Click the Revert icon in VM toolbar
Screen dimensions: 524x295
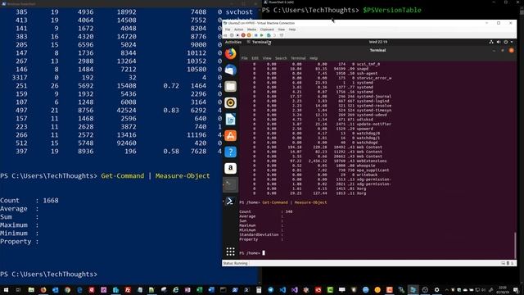coord(275,35)
